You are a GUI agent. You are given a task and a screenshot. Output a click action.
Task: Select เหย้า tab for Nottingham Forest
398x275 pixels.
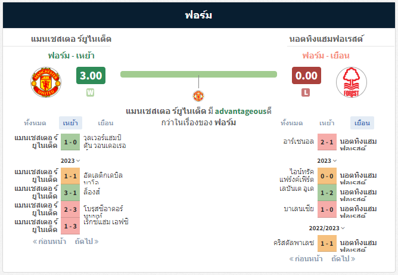click(x=327, y=123)
